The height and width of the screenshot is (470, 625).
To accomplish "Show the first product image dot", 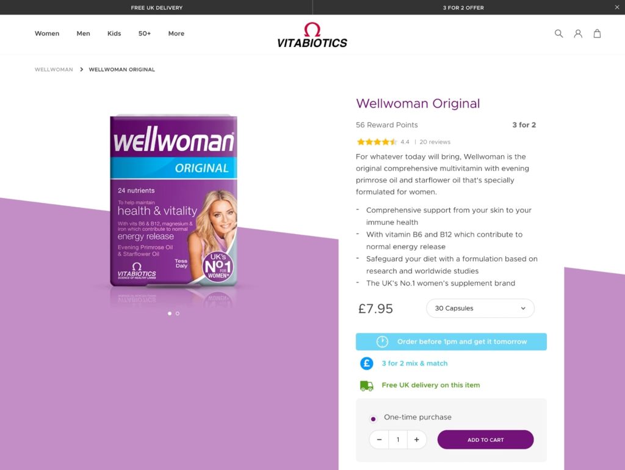I will [170, 314].
